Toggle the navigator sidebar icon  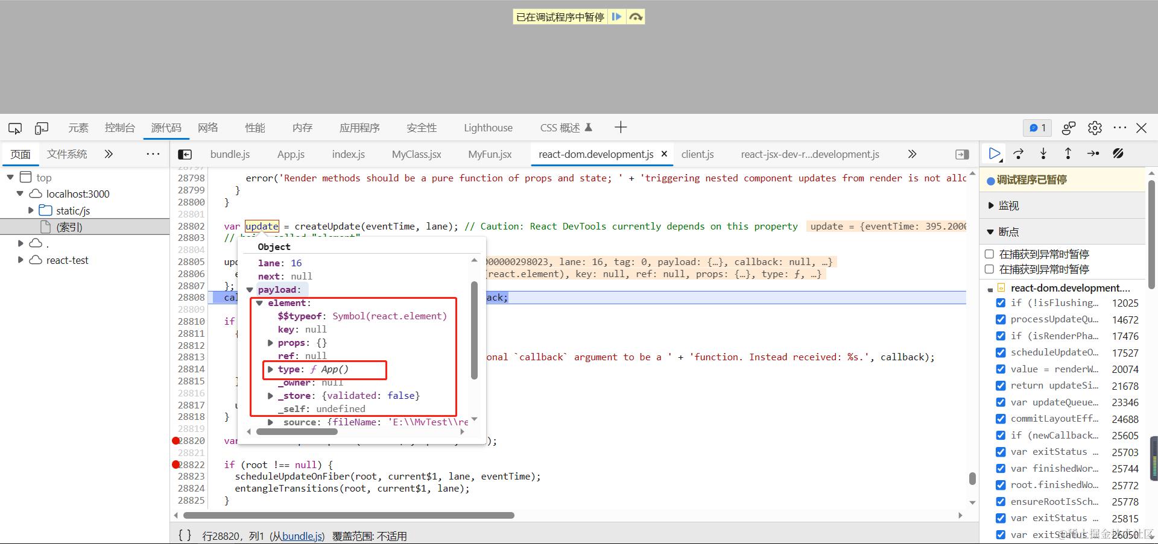tap(185, 154)
